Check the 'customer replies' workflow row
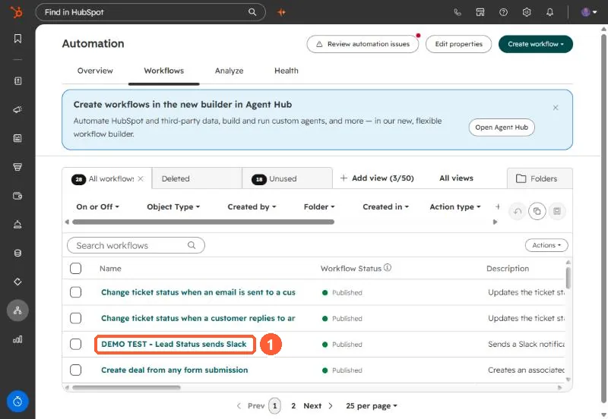 click(75, 318)
